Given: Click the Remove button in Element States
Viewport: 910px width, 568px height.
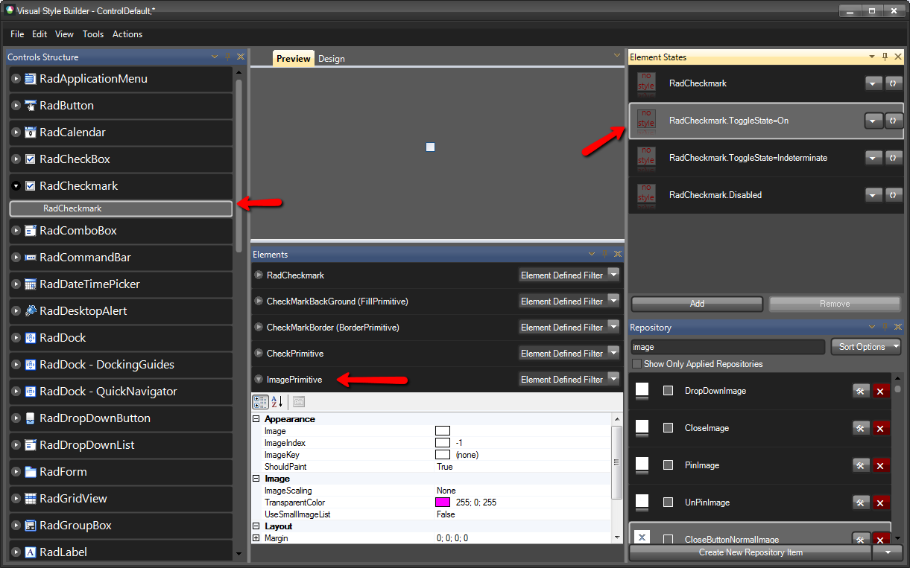Looking at the screenshot, I should [835, 304].
